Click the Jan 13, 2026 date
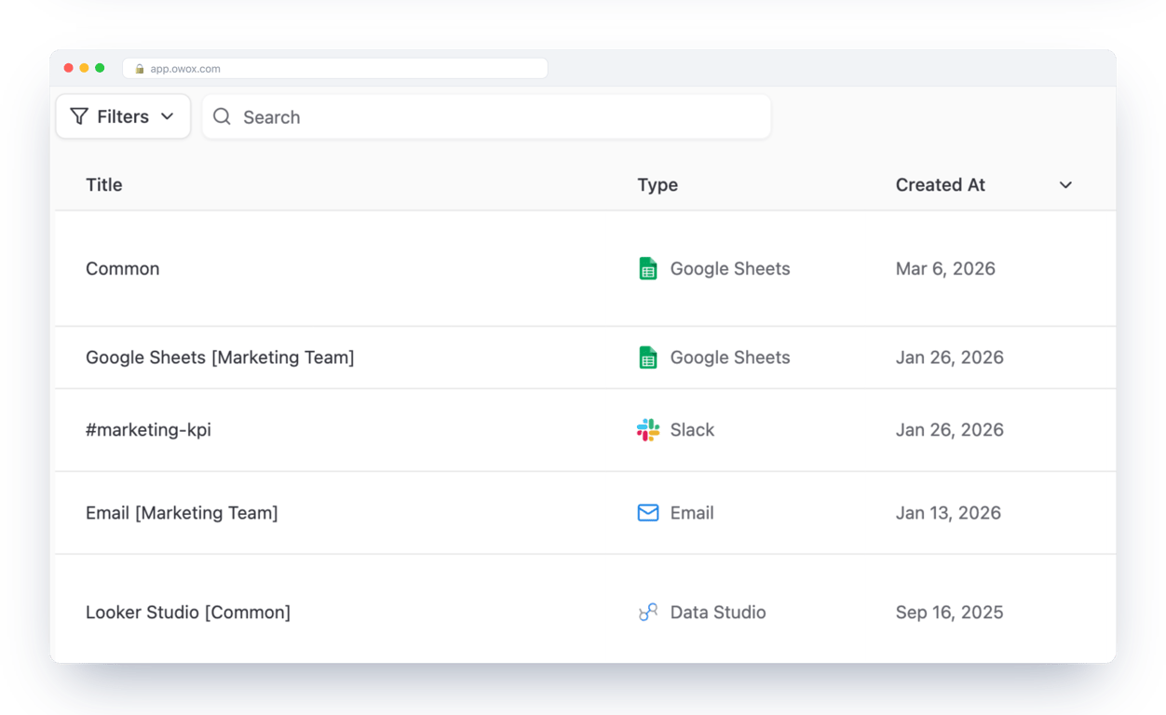The width and height of the screenshot is (1166, 715). pyautogui.click(x=948, y=513)
